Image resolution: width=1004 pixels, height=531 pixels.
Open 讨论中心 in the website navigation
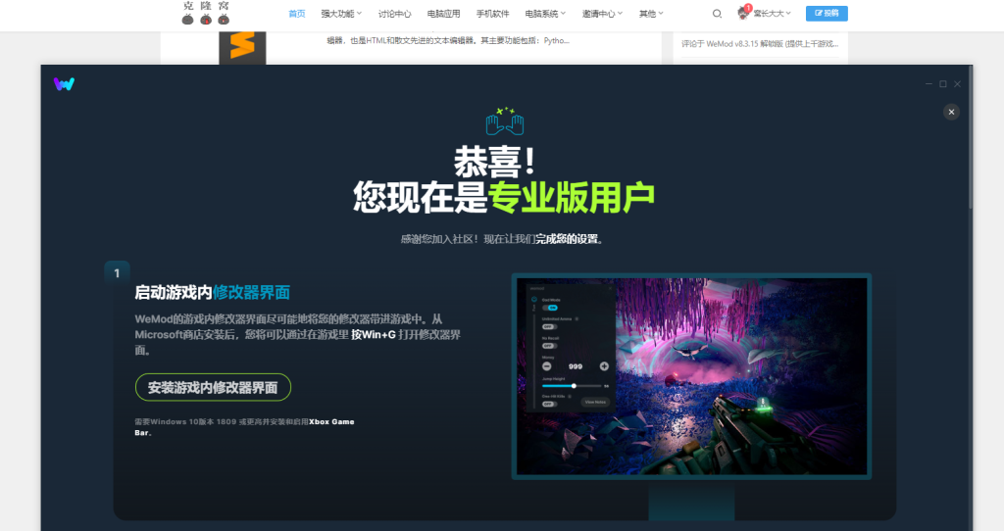(394, 14)
